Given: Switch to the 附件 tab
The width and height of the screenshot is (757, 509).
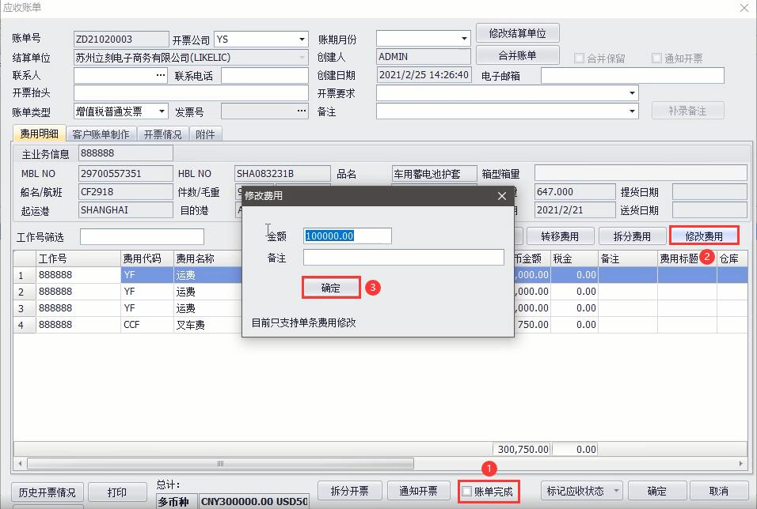Looking at the screenshot, I should click(205, 134).
